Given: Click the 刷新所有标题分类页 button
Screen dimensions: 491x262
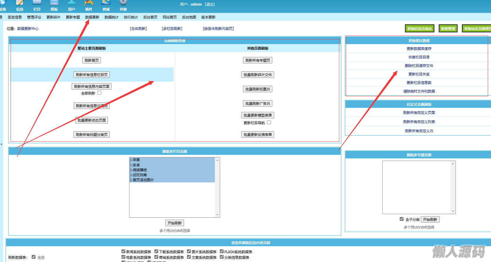Looking at the screenshot, I should pyautogui.click(x=92, y=135).
